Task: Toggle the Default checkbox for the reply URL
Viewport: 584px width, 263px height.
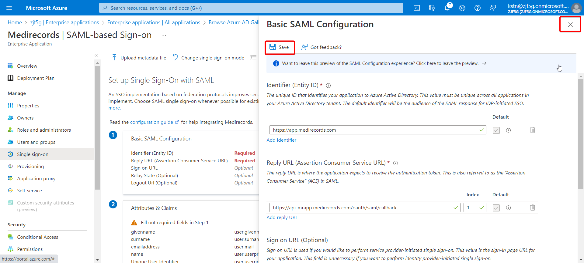Action: tap(496, 208)
